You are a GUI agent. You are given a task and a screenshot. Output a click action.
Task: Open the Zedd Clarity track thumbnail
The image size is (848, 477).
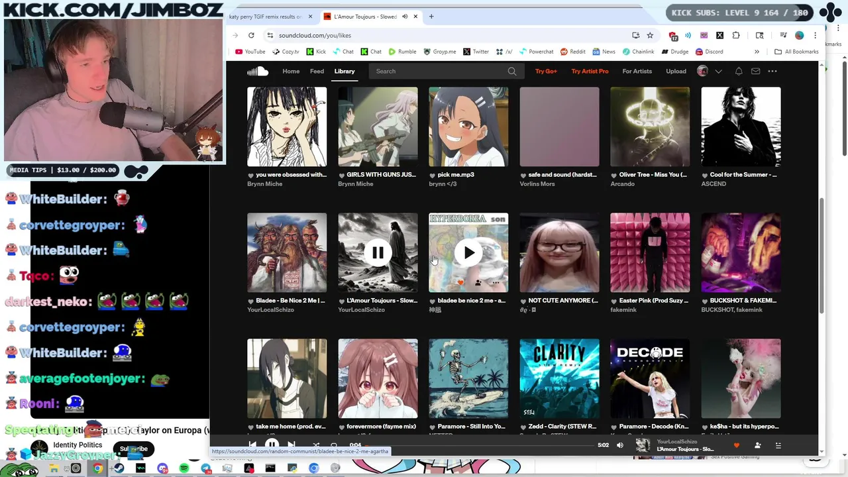pos(559,379)
